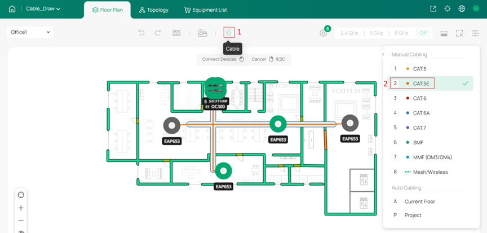Click the redo arrow
This screenshot has height=233, width=487.
(x=158, y=33)
